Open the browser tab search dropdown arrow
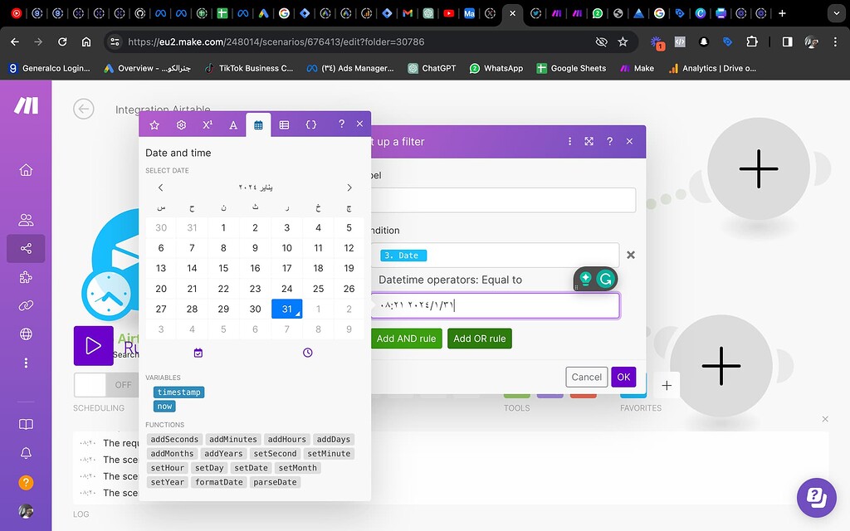850x531 pixels. click(x=835, y=12)
